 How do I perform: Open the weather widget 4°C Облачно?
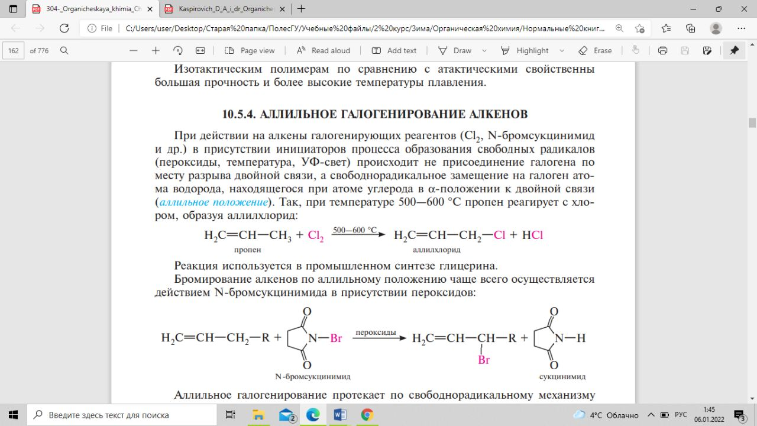tap(606, 415)
